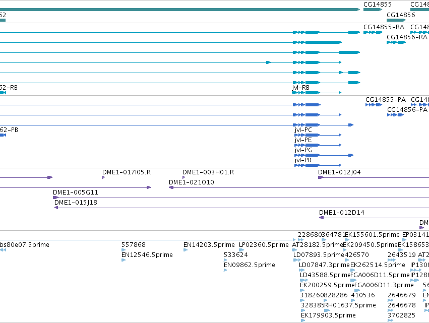
Task: Select the 2643519 EST label
Action: [x=401, y=255]
